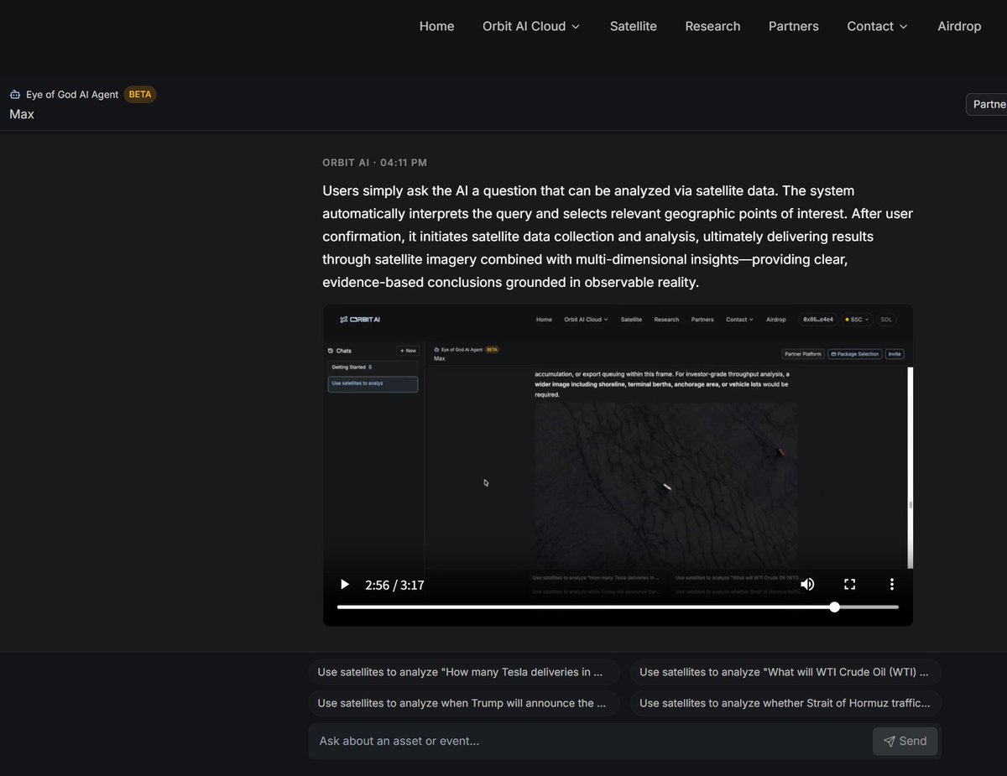
Task: Click the partially visible Partner button
Action: (987, 104)
